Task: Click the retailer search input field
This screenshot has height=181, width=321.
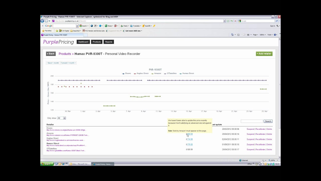Action: [x=252, y=121]
